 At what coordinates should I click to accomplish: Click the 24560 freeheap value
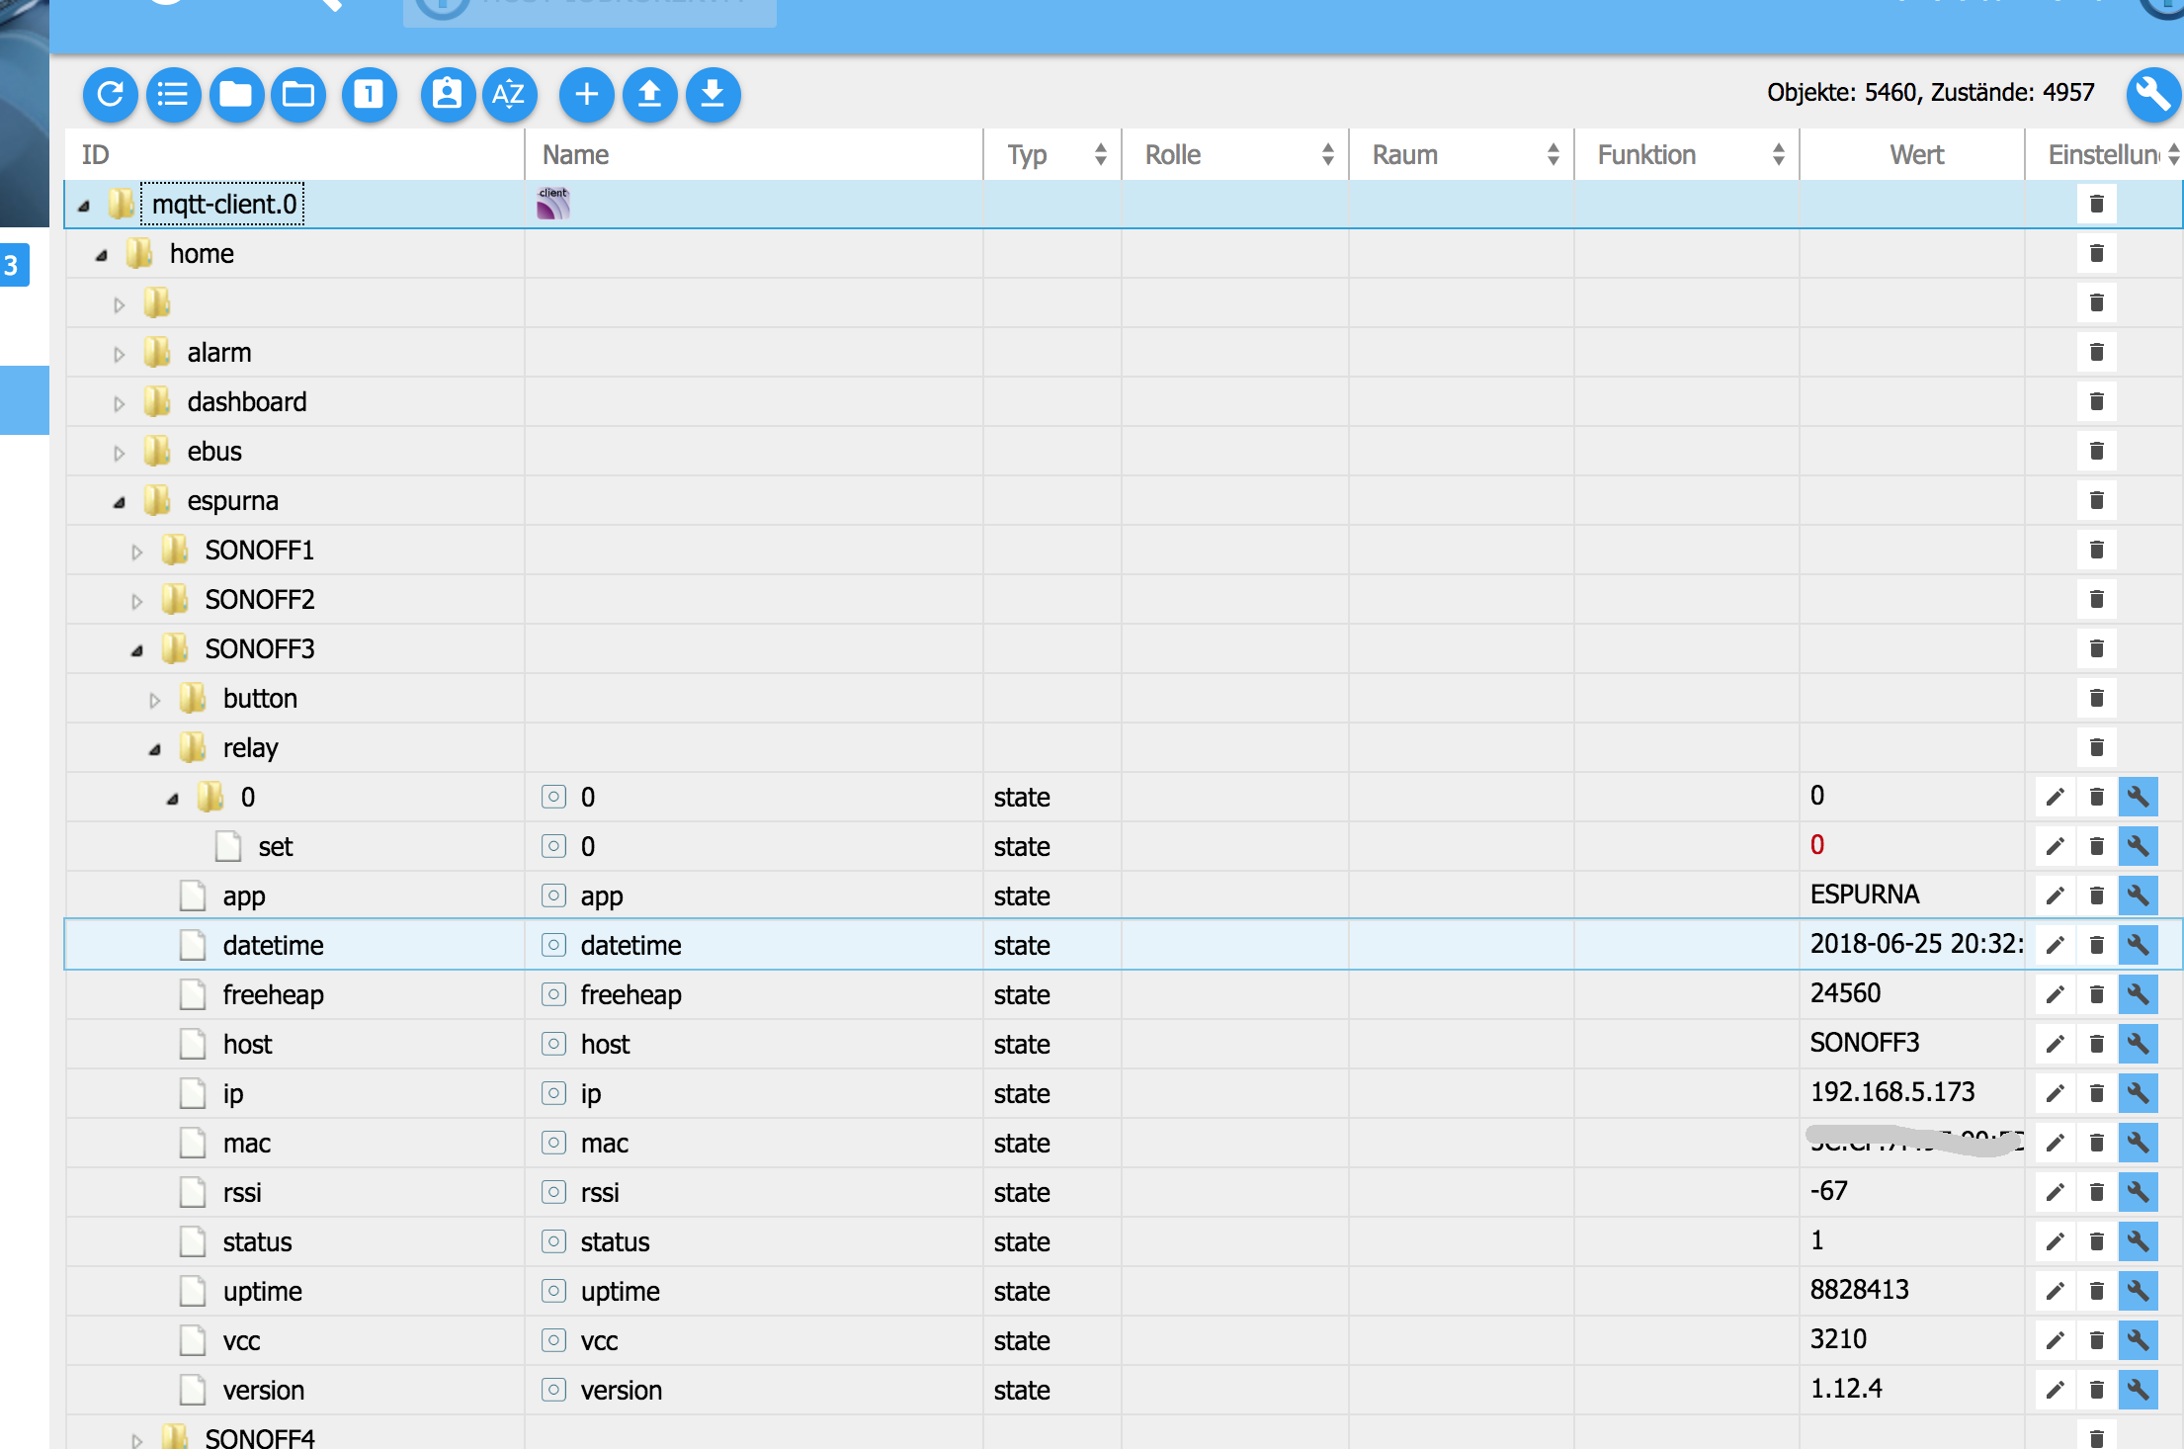1845,993
